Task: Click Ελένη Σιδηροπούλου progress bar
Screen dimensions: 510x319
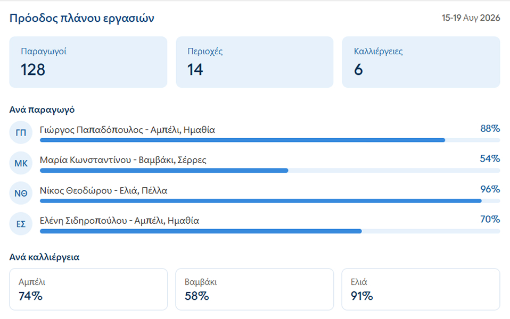Action: click(x=270, y=231)
